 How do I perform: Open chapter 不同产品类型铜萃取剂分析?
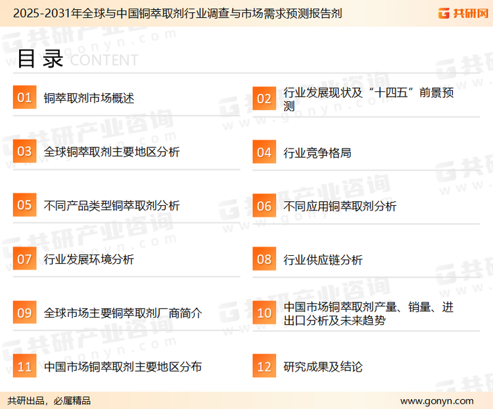(x=112, y=206)
